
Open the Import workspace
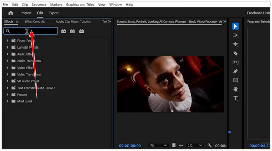click(x=26, y=13)
